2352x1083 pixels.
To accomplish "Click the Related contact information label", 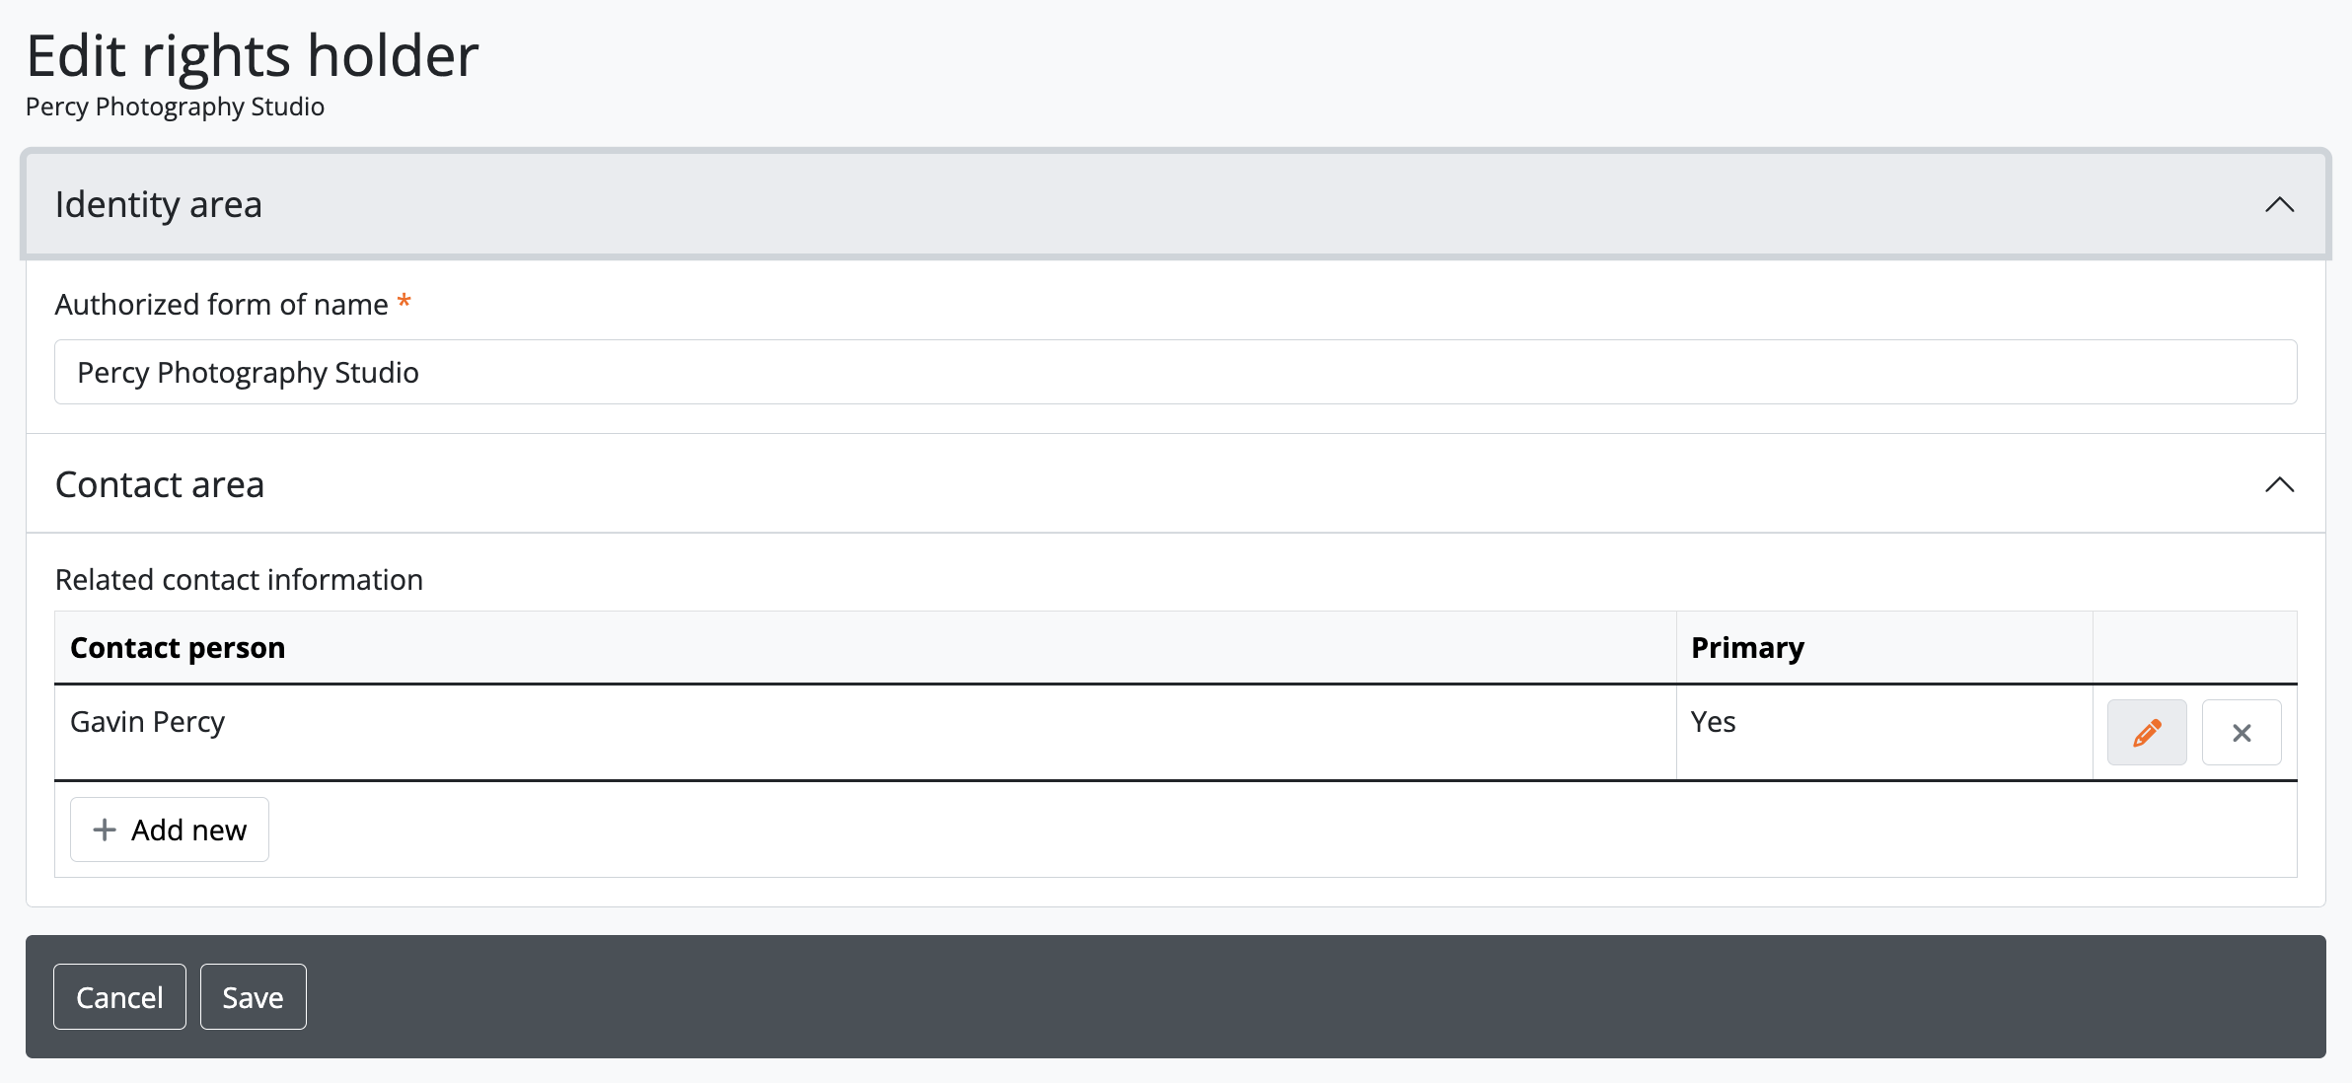I will [x=239, y=580].
